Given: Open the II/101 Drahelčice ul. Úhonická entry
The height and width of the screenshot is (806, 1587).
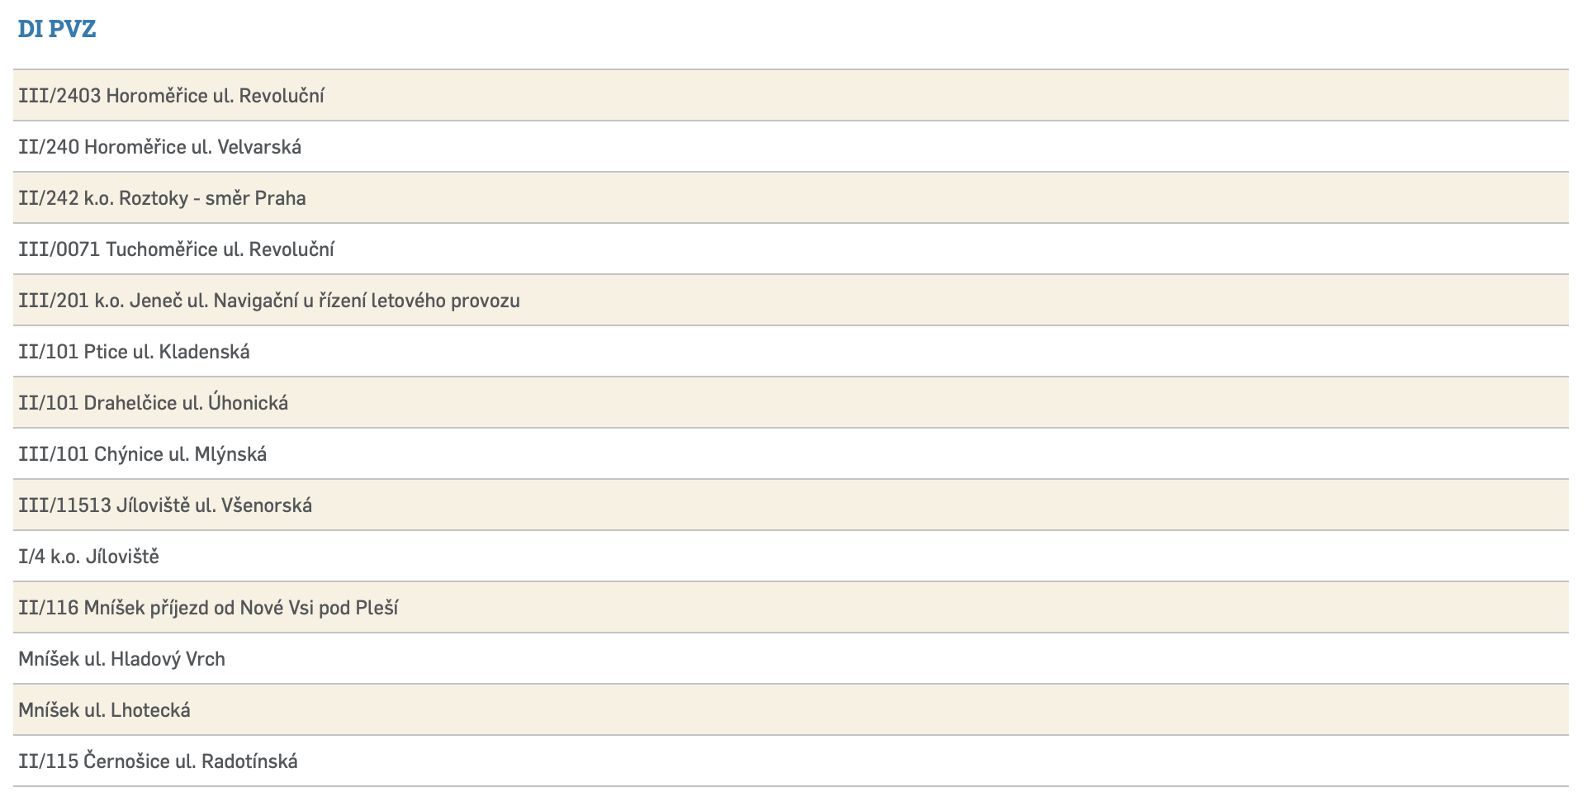Looking at the screenshot, I should pos(154,403).
